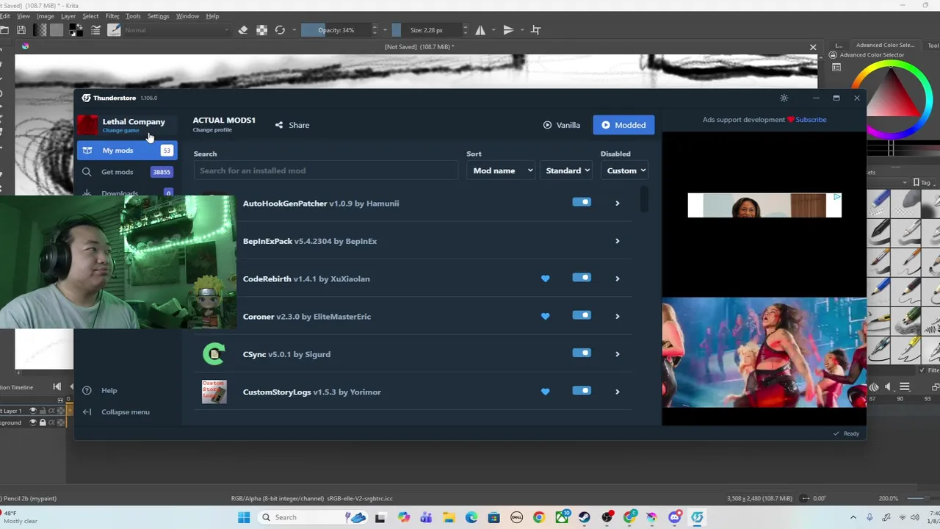Click the Thunderstore logo icon

[x=86, y=98]
